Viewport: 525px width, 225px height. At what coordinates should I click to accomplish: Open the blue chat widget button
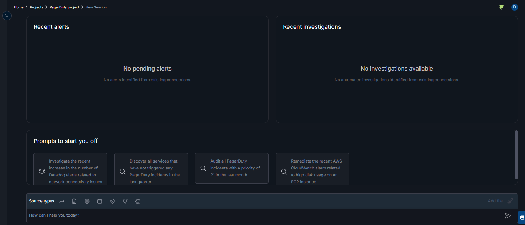pyautogui.click(x=522, y=217)
